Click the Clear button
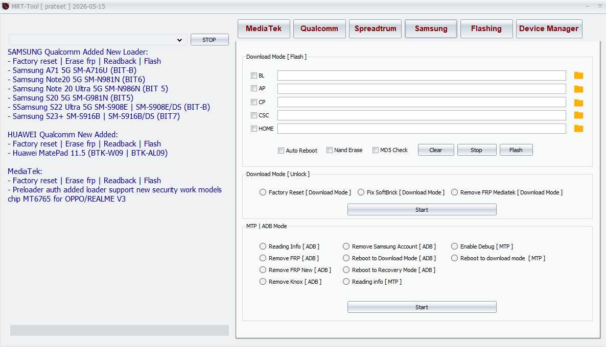Image resolution: width=606 pixels, height=347 pixels. coord(435,150)
